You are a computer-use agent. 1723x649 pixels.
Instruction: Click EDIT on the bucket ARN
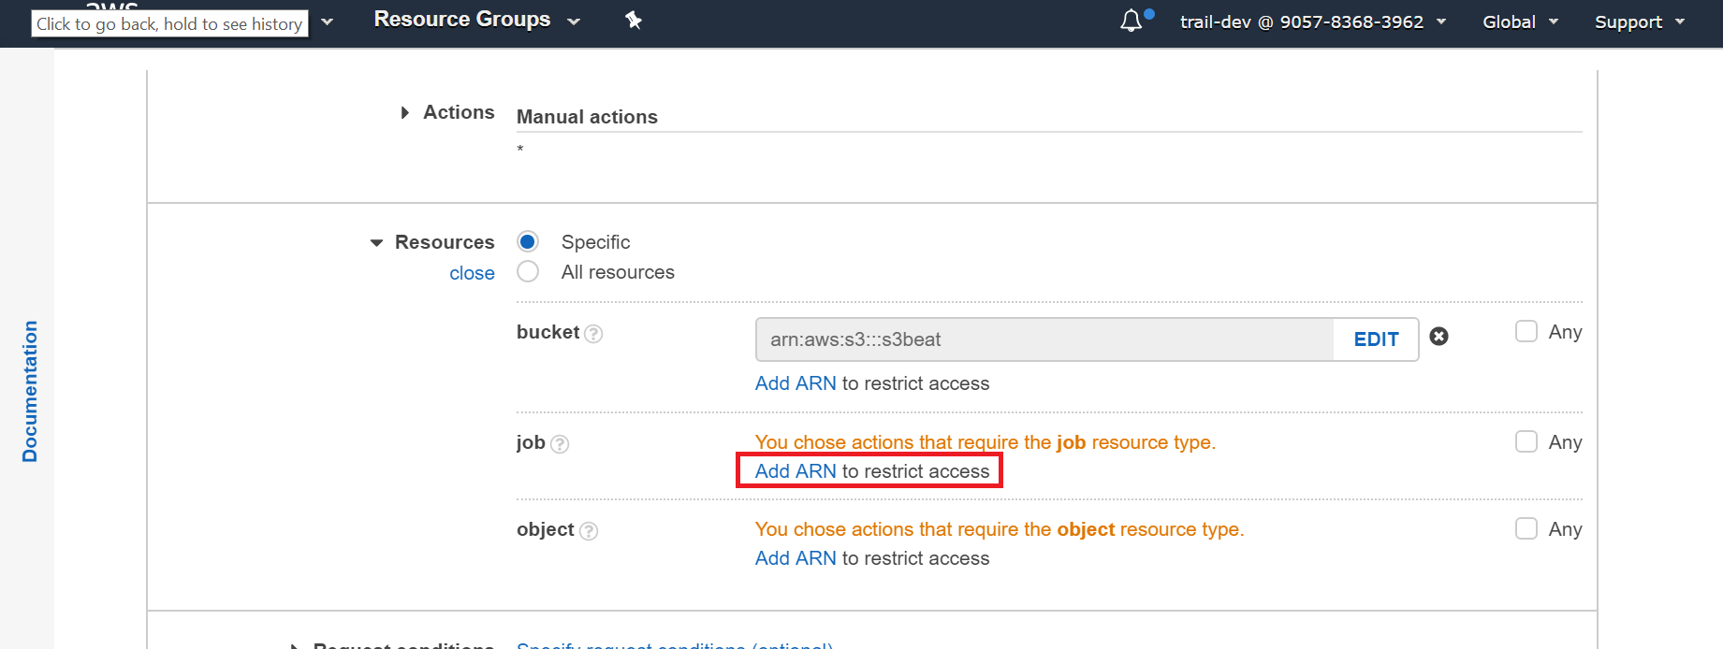click(x=1375, y=339)
